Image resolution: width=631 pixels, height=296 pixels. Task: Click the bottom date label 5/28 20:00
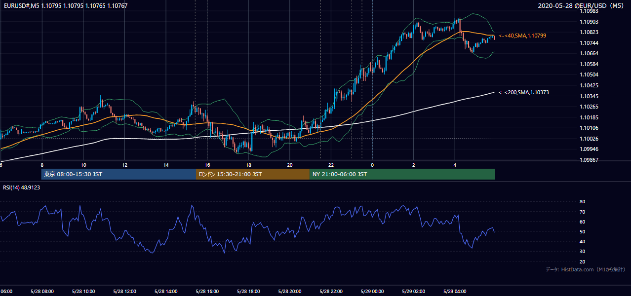click(290, 291)
